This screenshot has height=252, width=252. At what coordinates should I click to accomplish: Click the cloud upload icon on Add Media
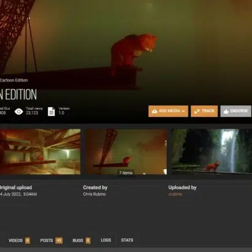point(155,111)
